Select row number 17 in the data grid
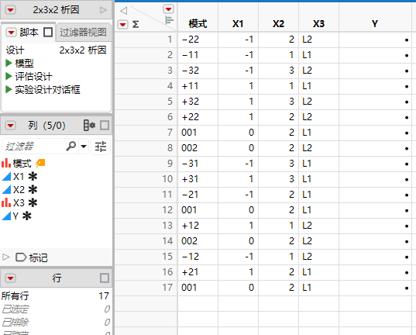Screen dimensions: 416x335 tap(146, 288)
